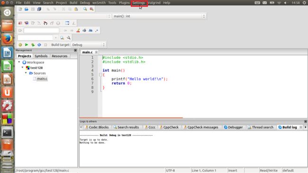Open the wxSmith menu
The width and height of the screenshot is (308, 173).
(x=99, y=3)
